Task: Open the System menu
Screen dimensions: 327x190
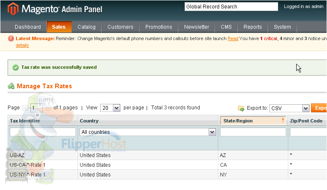Action: [282, 27]
